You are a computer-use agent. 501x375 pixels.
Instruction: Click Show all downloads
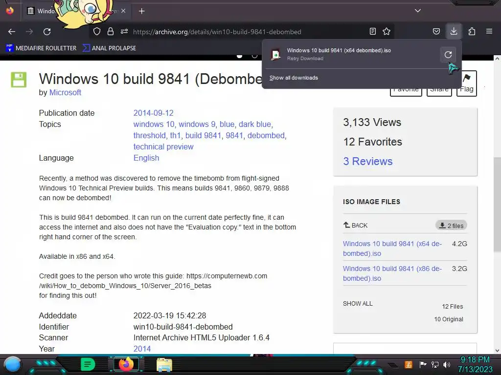tap(294, 78)
